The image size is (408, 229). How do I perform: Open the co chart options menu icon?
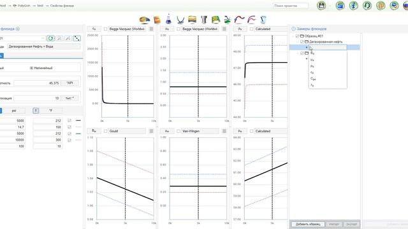pyautogui.click(x=151, y=29)
